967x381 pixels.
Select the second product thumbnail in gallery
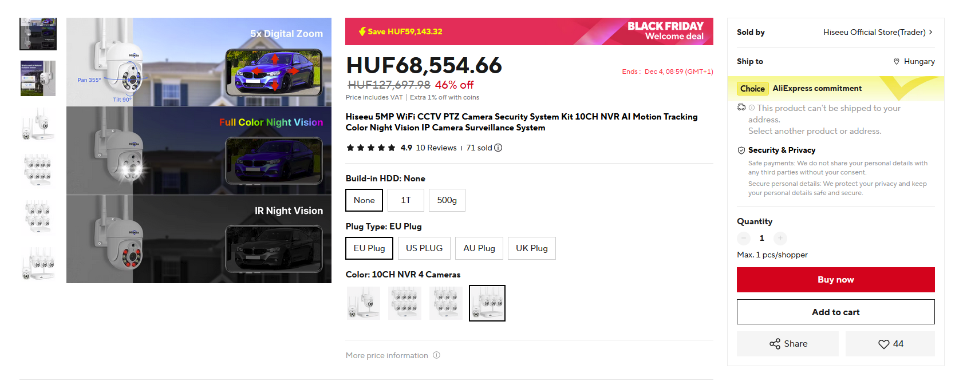pos(38,78)
